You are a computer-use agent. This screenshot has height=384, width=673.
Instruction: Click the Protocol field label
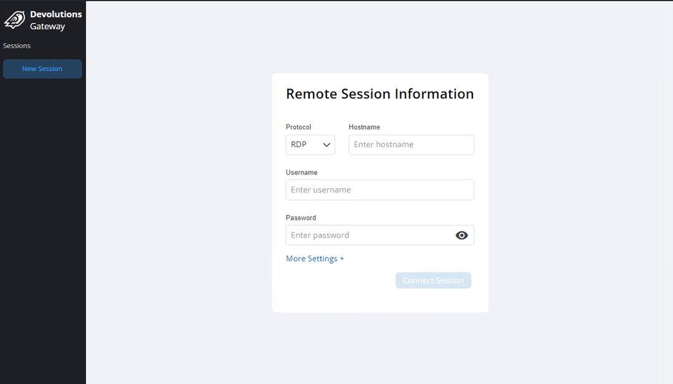click(298, 127)
